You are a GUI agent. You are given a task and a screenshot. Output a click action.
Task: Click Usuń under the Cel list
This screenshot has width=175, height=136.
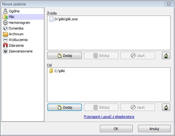click(x=138, y=107)
